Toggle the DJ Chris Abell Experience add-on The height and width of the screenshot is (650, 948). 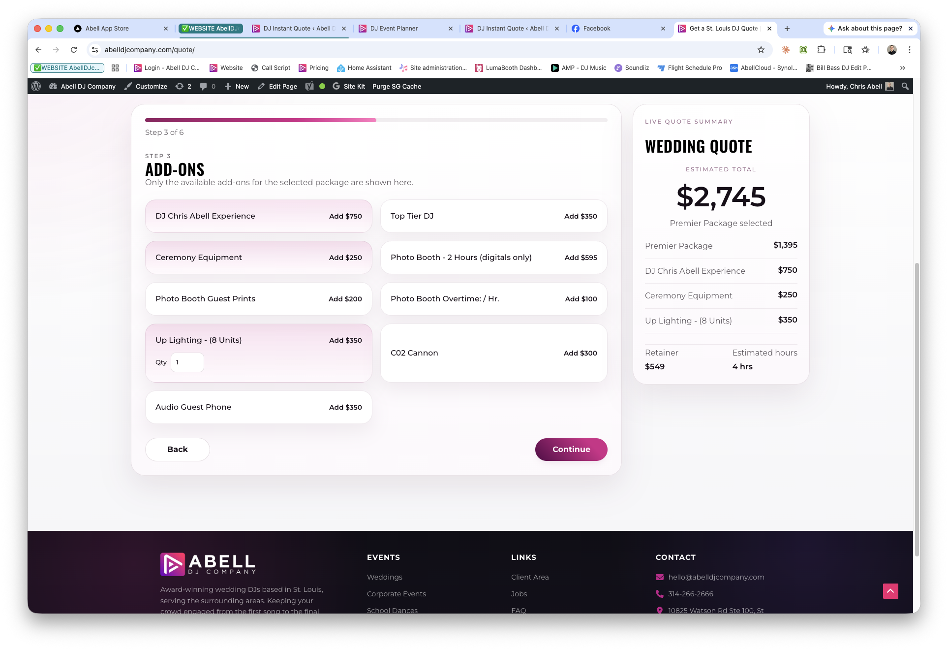259,216
